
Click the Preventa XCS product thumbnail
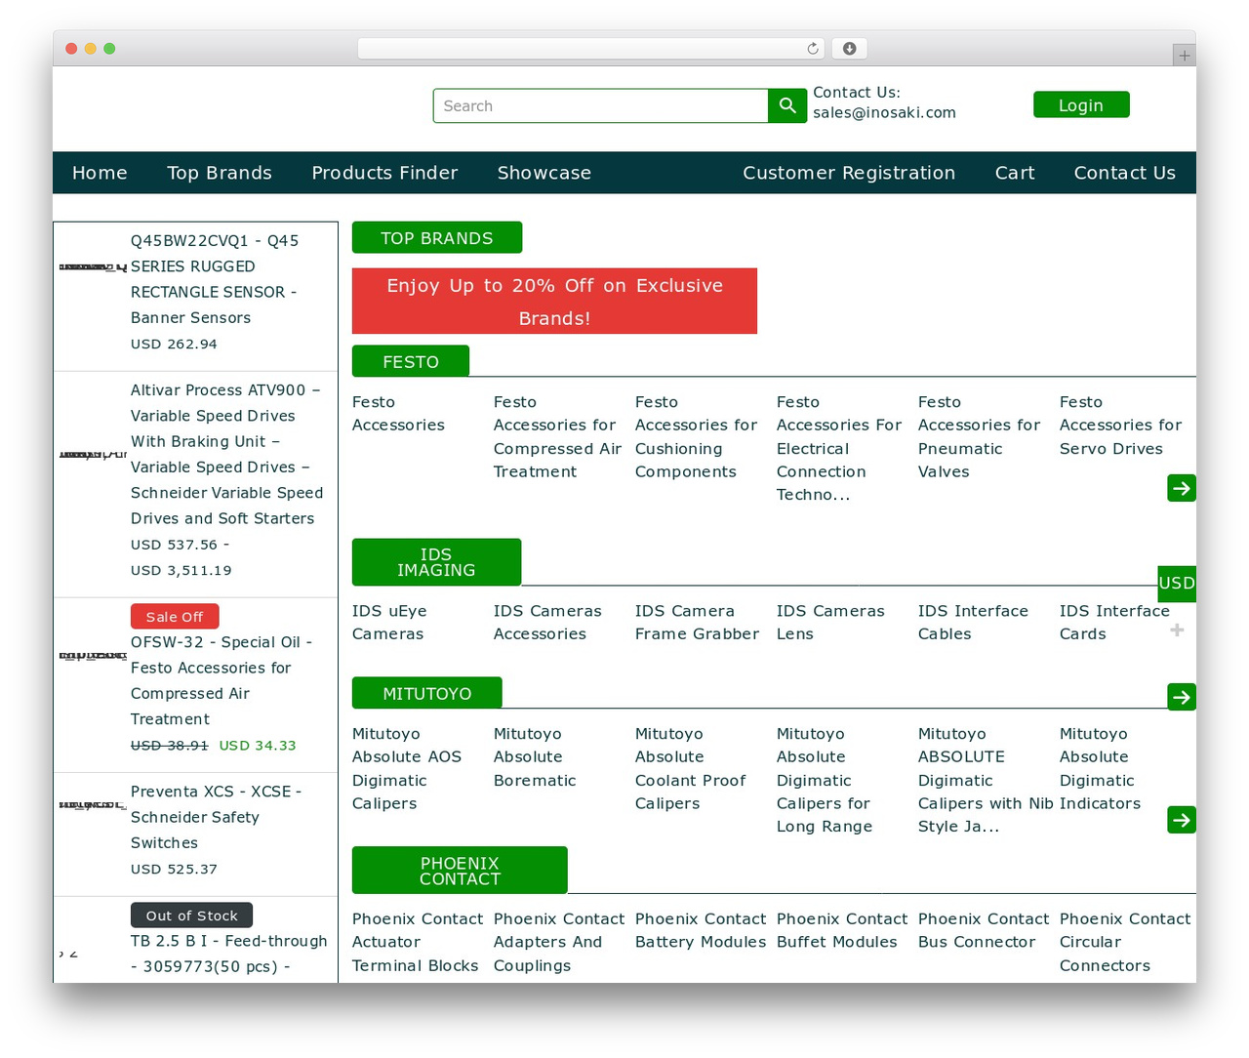[x=93, y=805]
